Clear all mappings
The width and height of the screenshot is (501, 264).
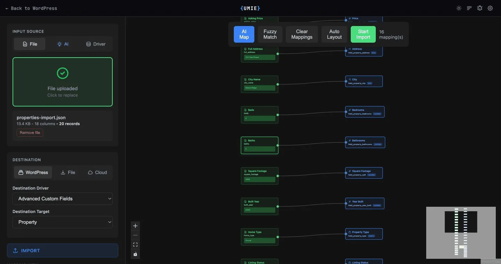point(302,34)
